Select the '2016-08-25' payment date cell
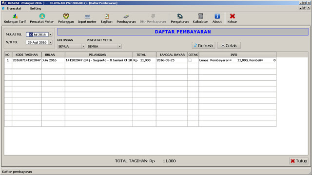This screenshot has height=175, width=312. click(x=172, y=60)
